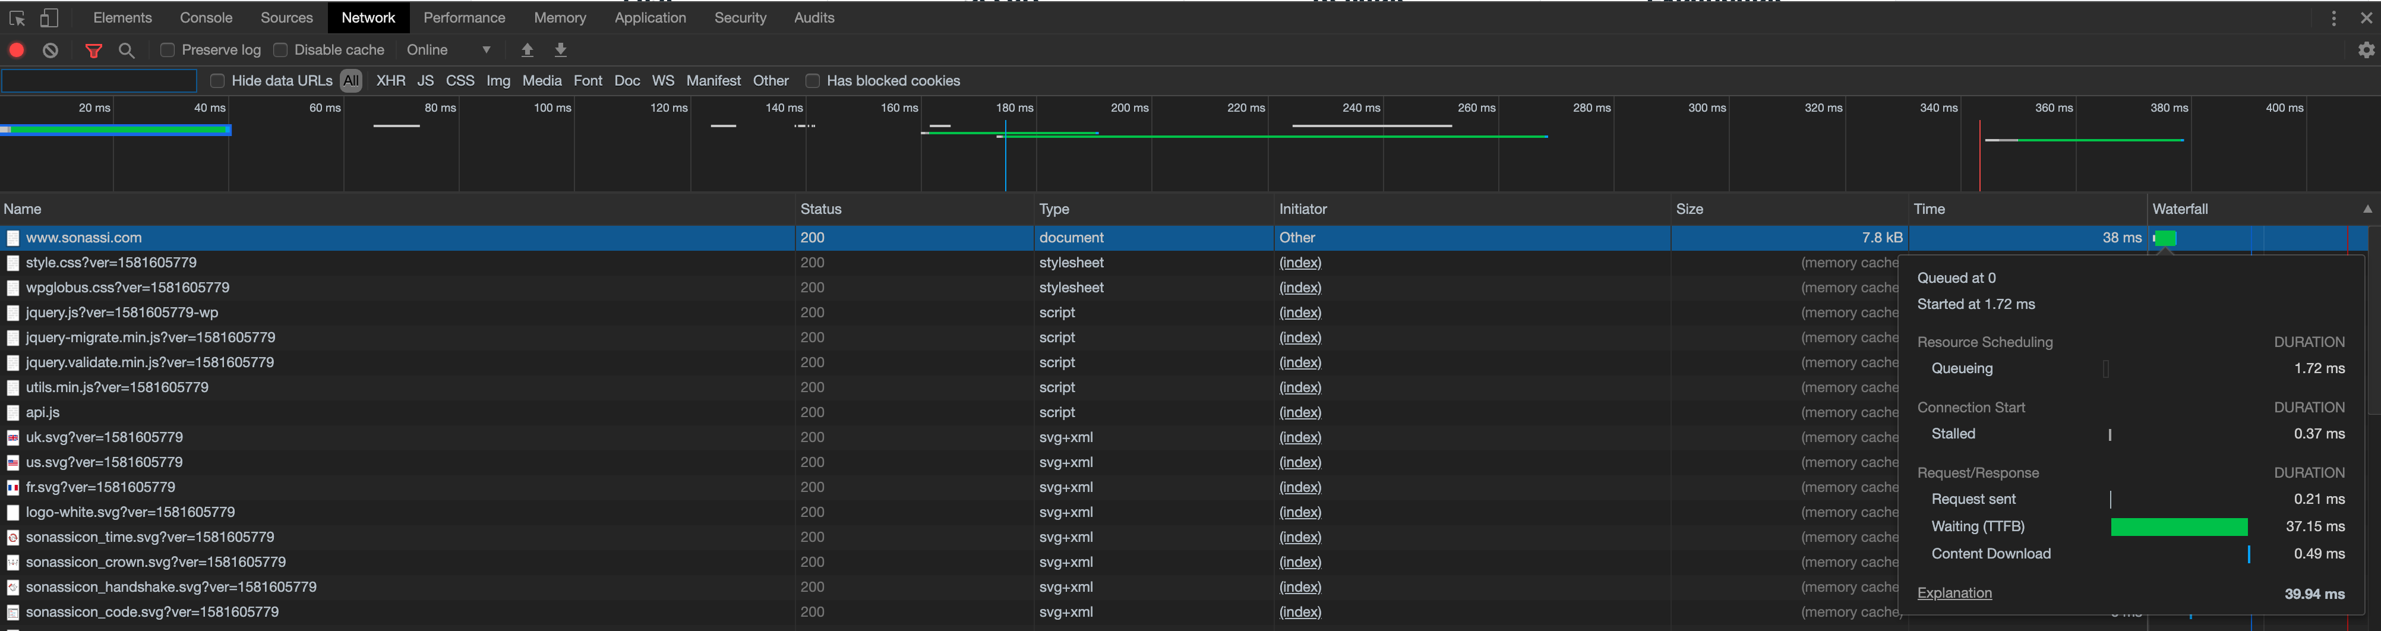Filter requests by Doc

(627, 80)
